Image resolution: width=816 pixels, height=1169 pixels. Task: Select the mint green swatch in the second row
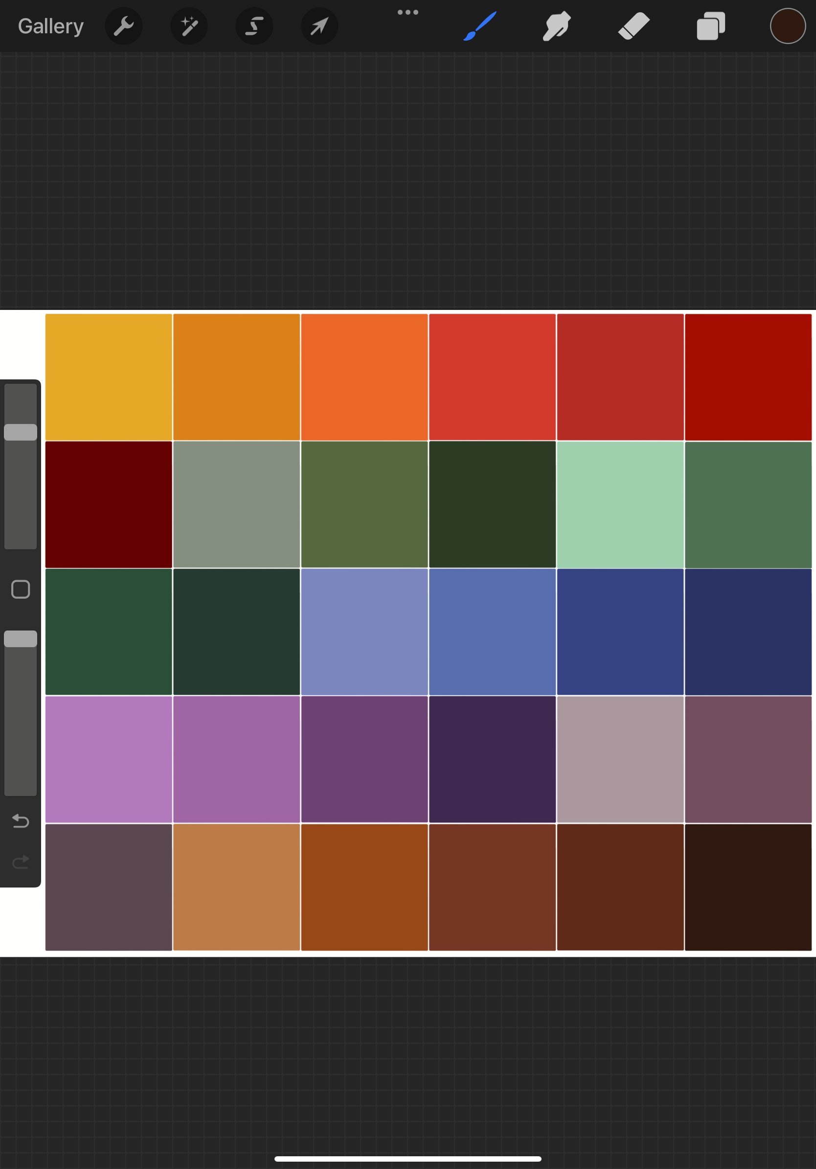(x=621, y=504)
